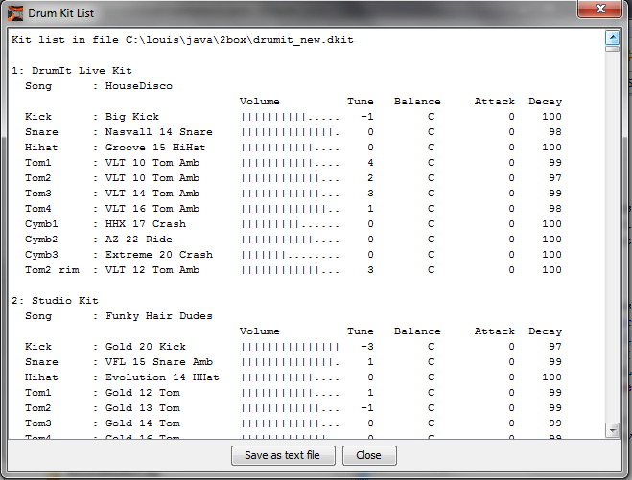Click on Gold 14 Tom
Viewport: 632px width, 480px height.
(x=142, y=423)
